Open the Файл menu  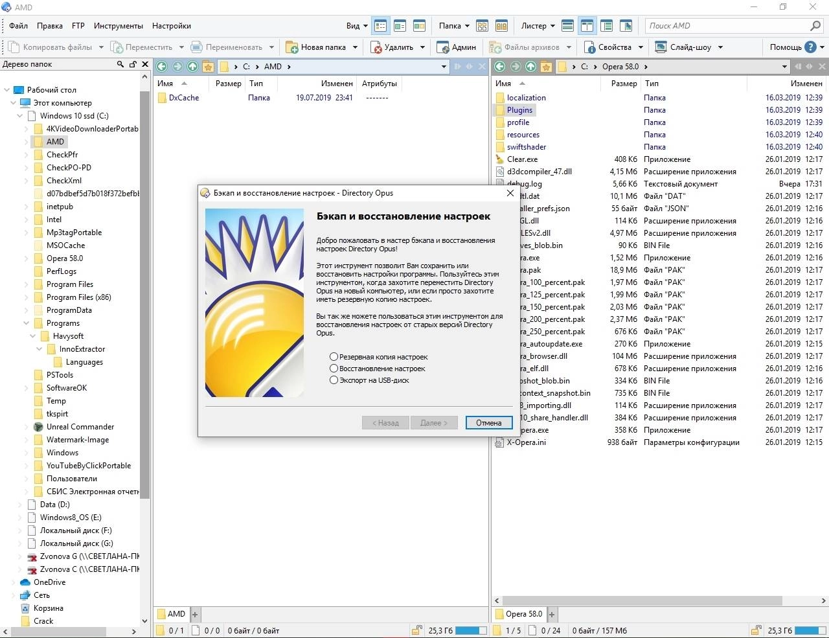(x=18, y=26)
